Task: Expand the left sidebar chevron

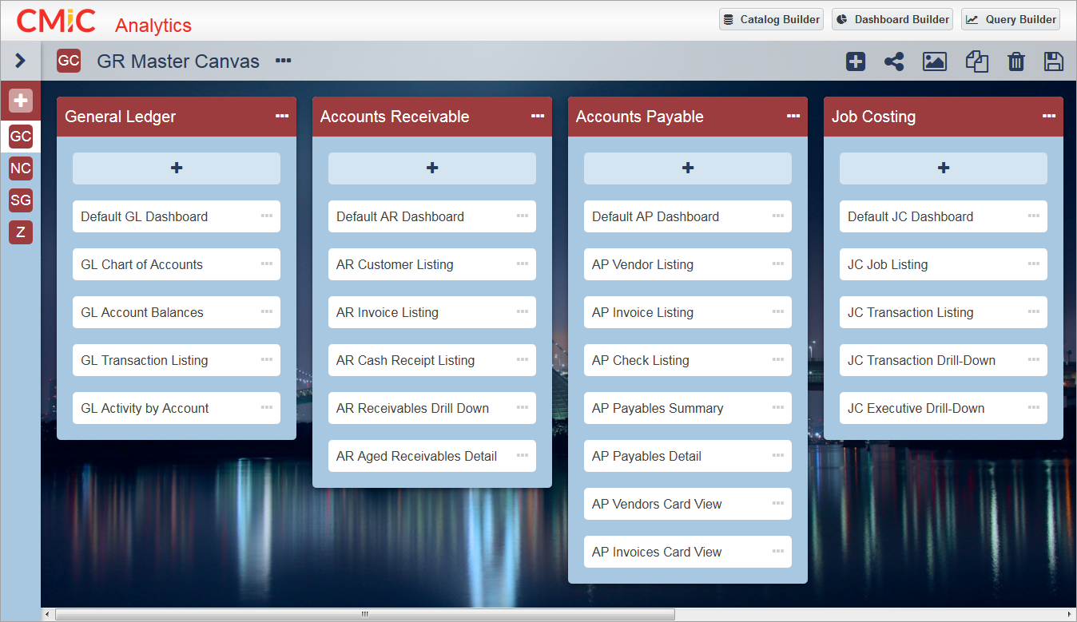Action: click(20, 61)
